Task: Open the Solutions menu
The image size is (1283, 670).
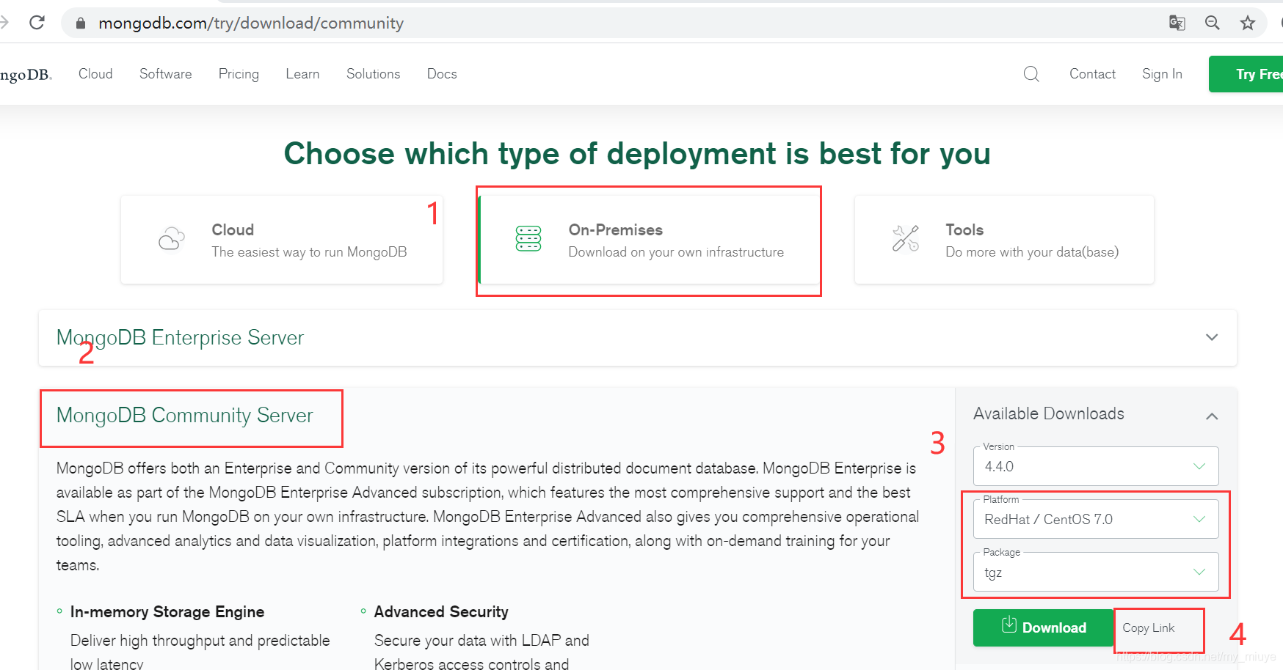Action: pos(374,74)
